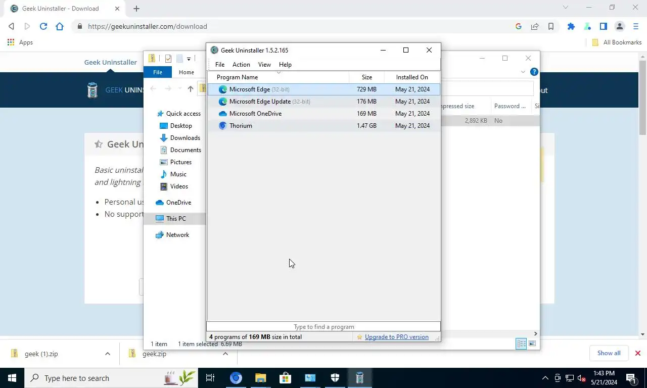The width and height of the screenshot is (647, 388).
Task: Click the 169 MB size of OneDrive
Action: point(366,114)
